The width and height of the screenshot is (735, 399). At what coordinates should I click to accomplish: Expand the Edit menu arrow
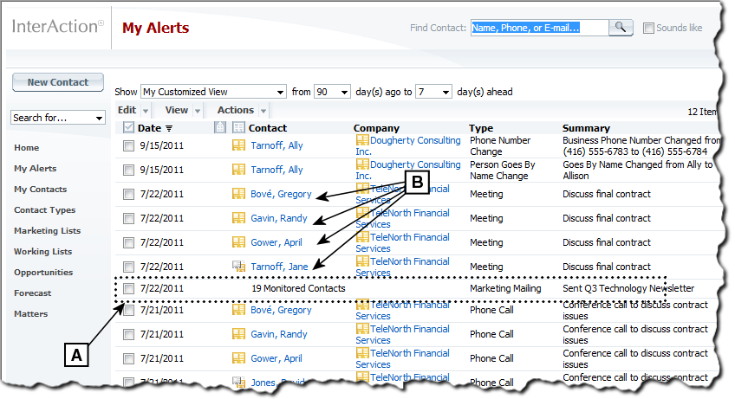146,111
